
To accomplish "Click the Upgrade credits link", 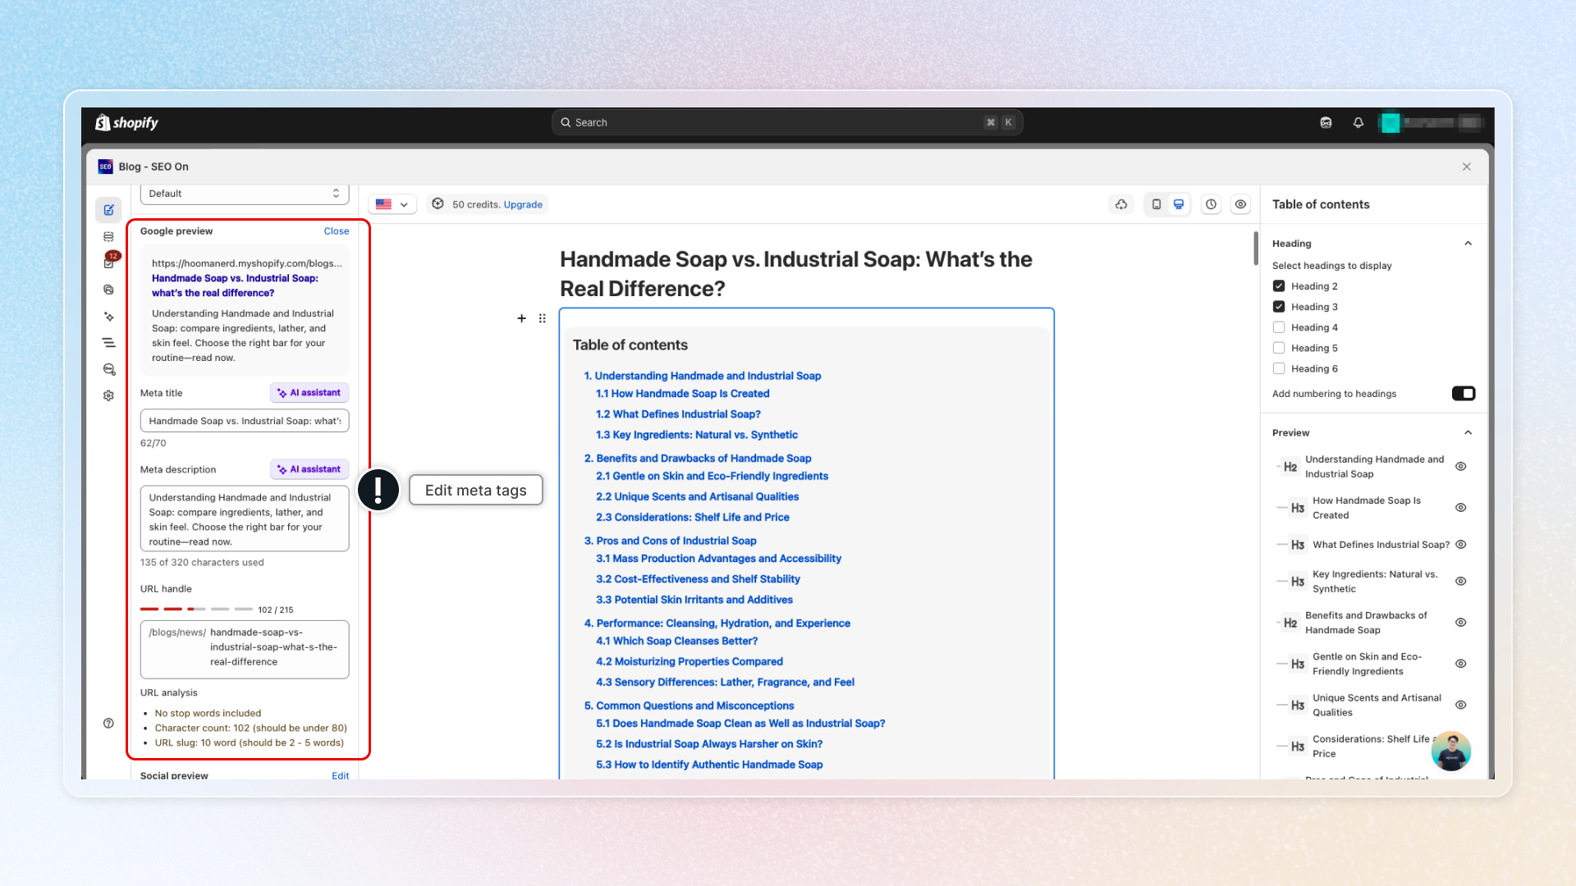I will pyautogui.click(x=523, y=204).
